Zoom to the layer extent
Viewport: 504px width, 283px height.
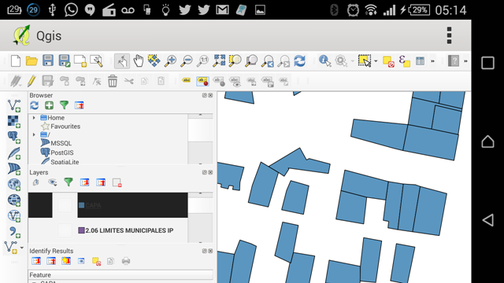[251, 61]
